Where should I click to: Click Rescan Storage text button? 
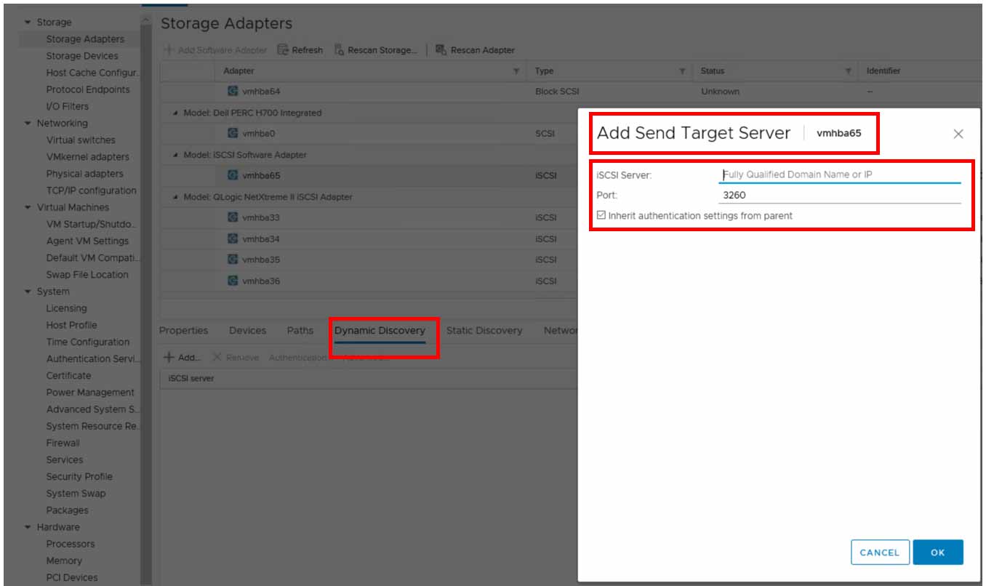pyautogui.click(x=382, y=50)
